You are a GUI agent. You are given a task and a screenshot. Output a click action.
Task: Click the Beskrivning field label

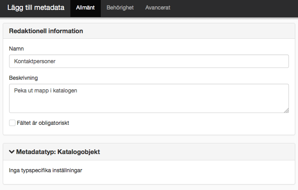[23, 78]
